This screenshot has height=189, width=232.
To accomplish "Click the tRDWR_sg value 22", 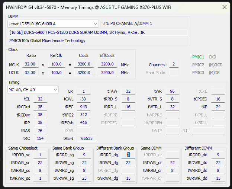I will [x=84, y=163].
